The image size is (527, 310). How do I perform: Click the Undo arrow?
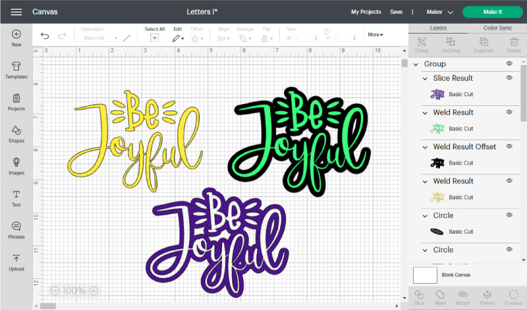45,36
